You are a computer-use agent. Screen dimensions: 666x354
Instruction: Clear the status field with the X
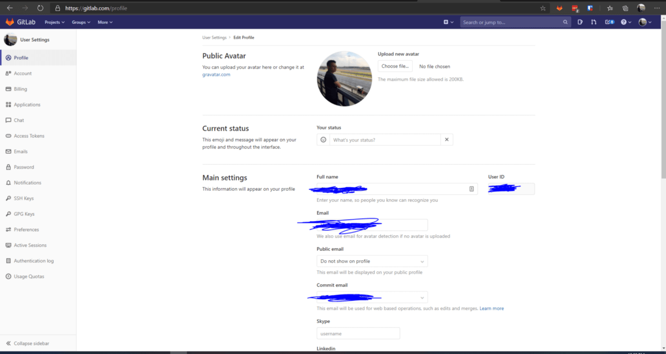click(447, 139)
